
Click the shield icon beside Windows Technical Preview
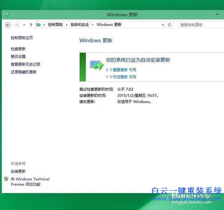[x=6, y=179]
